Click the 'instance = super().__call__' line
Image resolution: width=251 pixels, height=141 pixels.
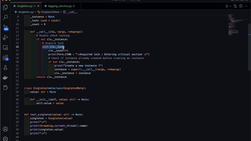point(87,69)
